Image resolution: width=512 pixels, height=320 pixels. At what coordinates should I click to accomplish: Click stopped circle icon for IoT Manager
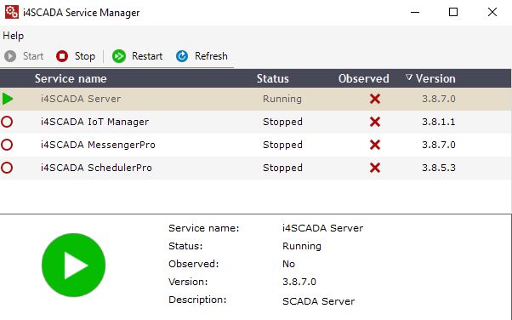pyautogui.click(x=7, y=122)
